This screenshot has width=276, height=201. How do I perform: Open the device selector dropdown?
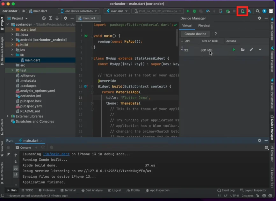pos(78,11)
